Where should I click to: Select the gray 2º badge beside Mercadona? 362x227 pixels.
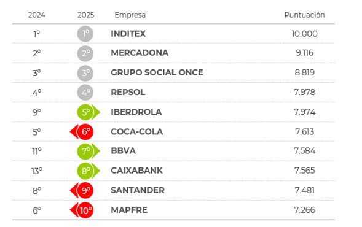pos(85,53)
